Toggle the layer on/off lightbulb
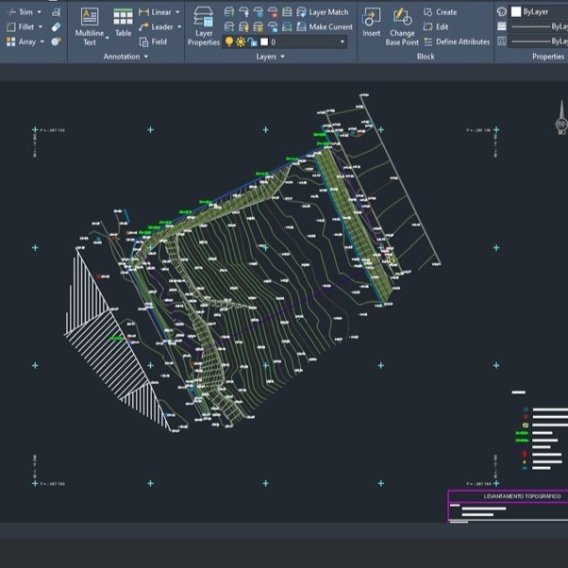Image resolution: width=568 pixels, height=568 pixels. click(228, 42)
